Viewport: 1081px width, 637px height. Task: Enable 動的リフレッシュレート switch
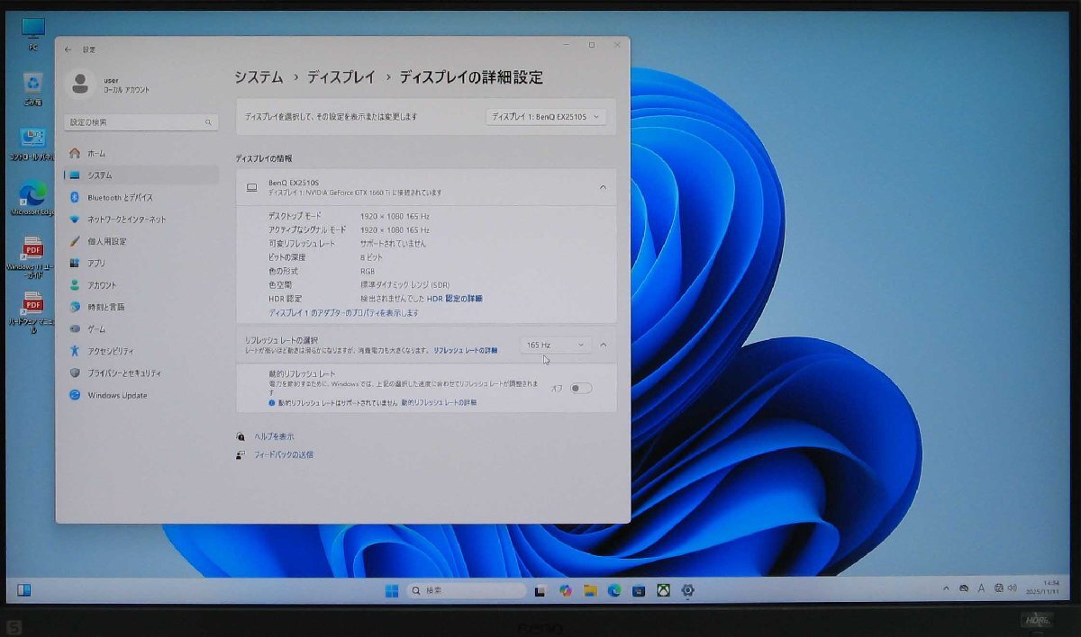[579, 387]
